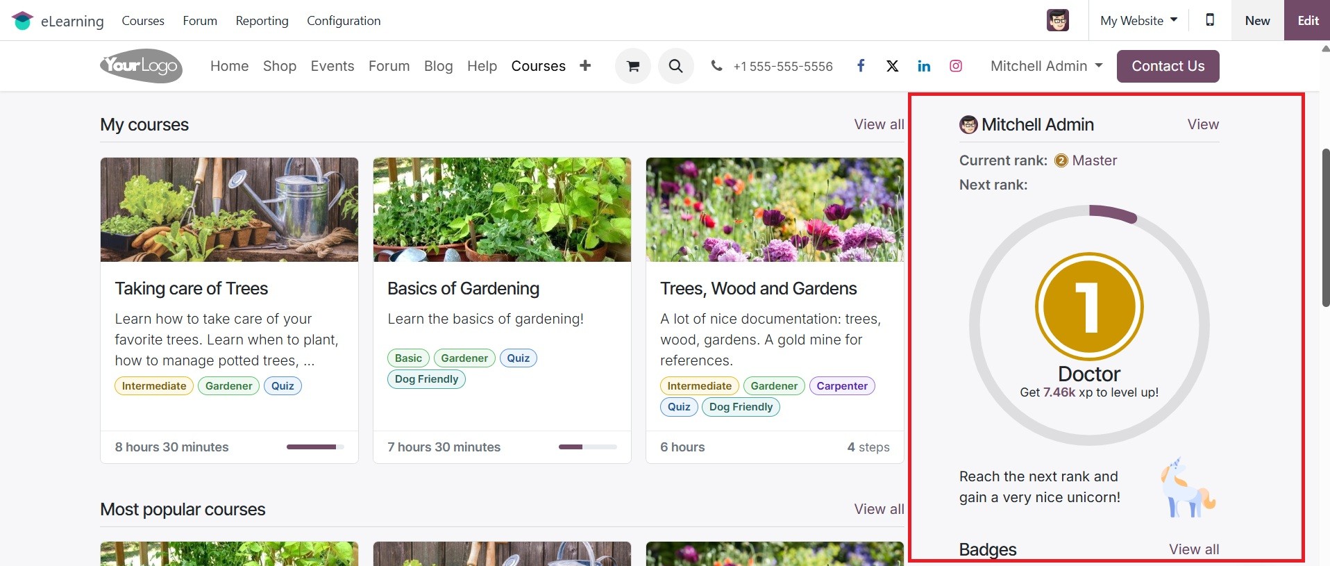Open the Instagram social icon

pos(956,66)
